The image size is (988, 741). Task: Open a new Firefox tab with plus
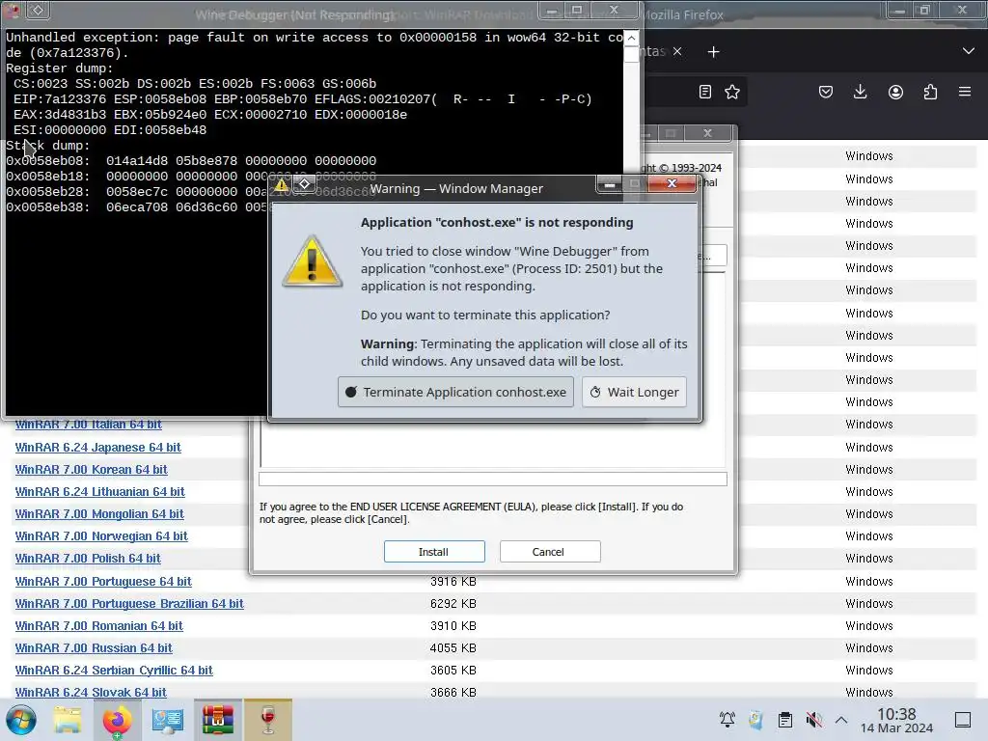[x=713, y=52]
